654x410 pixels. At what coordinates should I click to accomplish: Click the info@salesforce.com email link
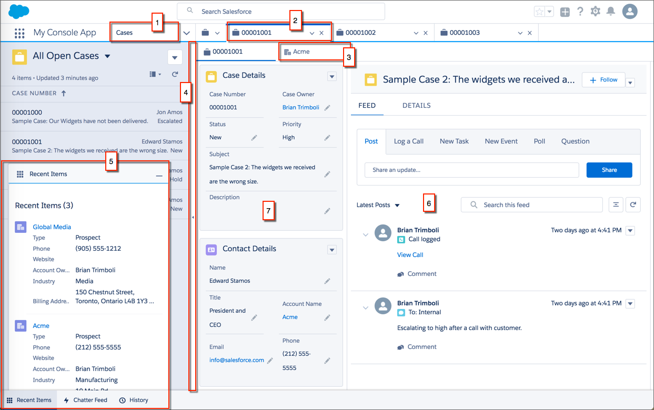[x=237, y=360]
